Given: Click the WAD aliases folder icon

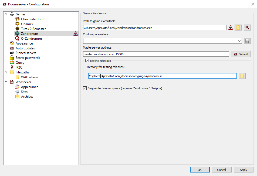Looking at the screenshot, I should (x=17, y=77).
